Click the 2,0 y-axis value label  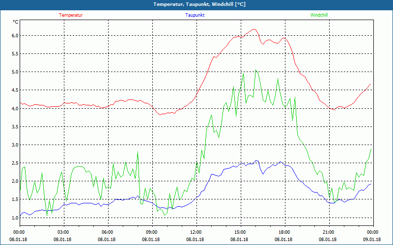15,181
